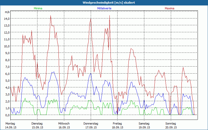Screen dimensions: 208x130
Task: Click the date 17.09.15
Action: 91,127
